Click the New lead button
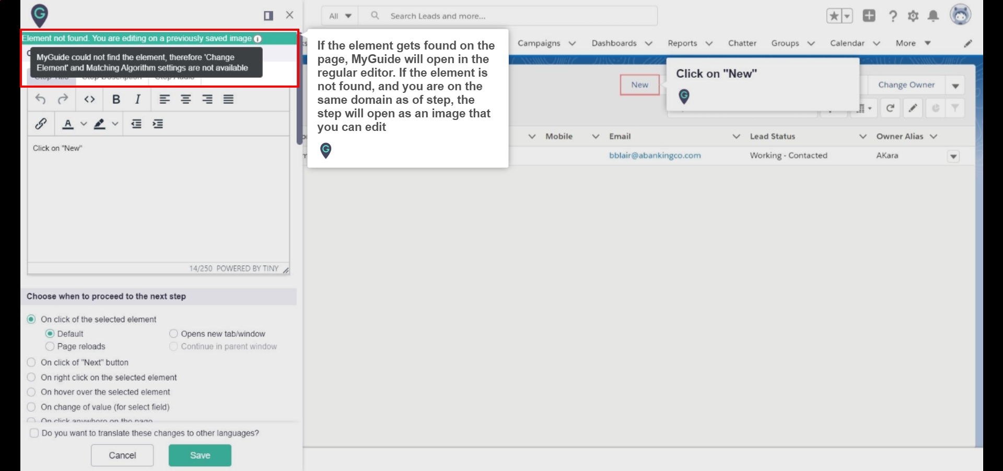1003x471 pixels. coord(639,85)
